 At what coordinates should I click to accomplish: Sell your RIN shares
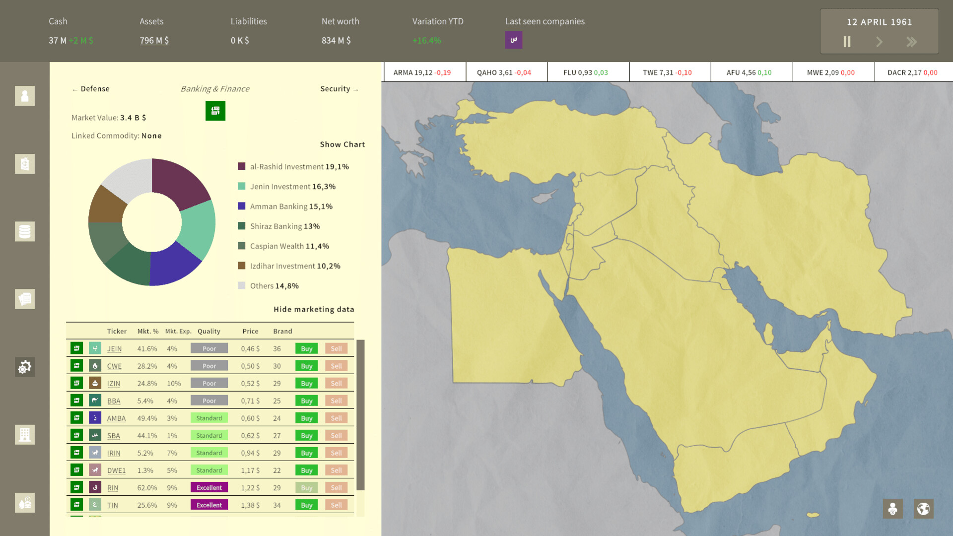(x=336, y=487)
